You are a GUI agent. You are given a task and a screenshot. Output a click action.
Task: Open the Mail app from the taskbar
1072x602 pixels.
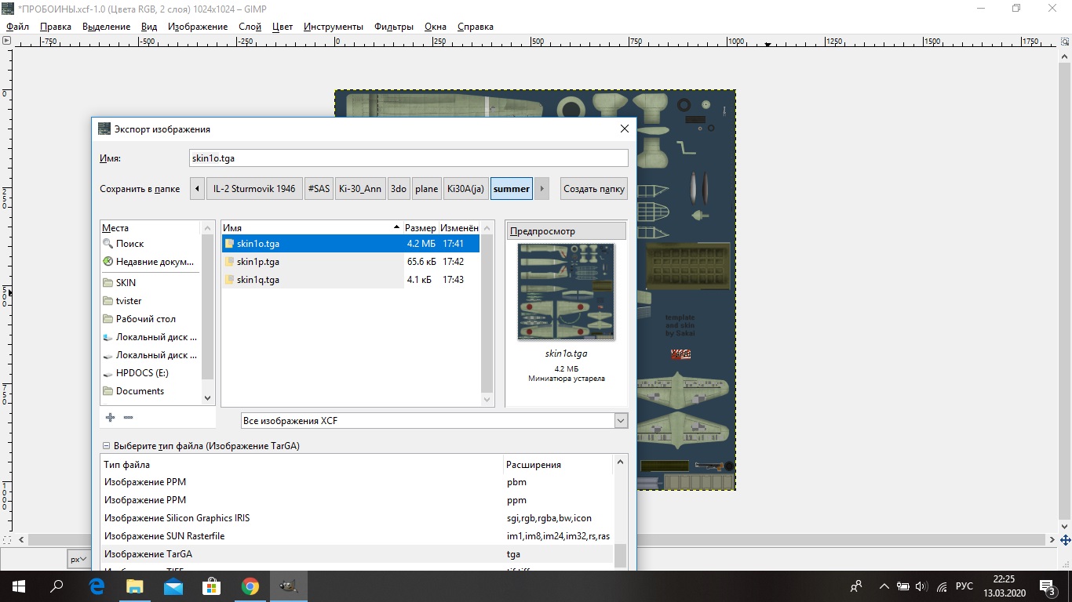coord(173,586)
